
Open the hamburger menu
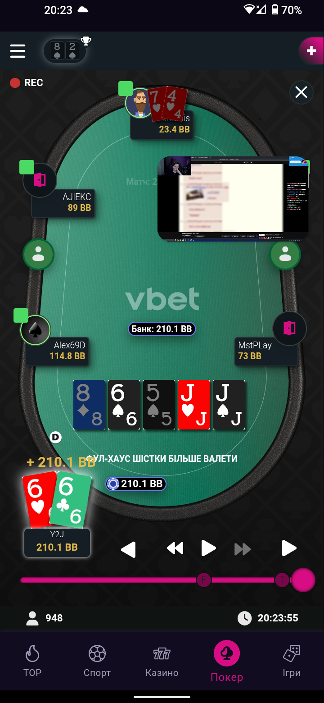coord(18,50)
